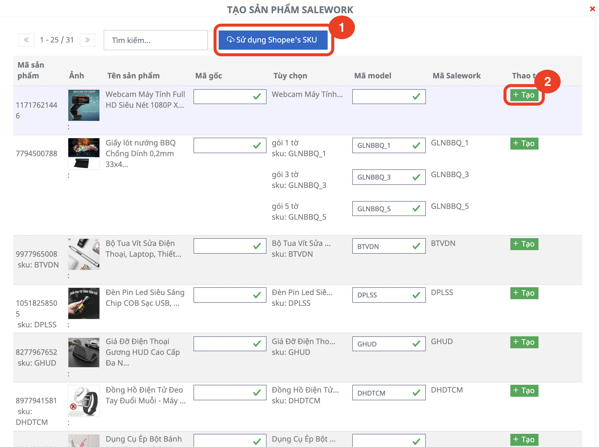Click checkmark in Webcam row Mã gốc field
Viewport: 599px width, 447px height.
pos(257,97)
